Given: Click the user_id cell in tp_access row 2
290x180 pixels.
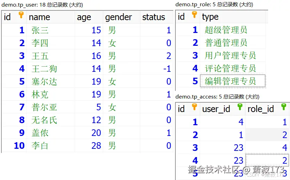Looking at the screenshot, I should (223, 135).
